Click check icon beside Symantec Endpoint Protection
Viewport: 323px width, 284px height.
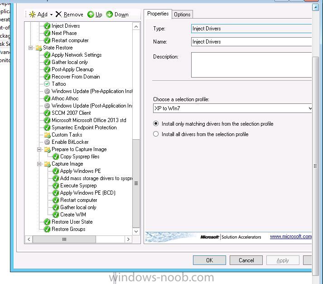[47, 127]
